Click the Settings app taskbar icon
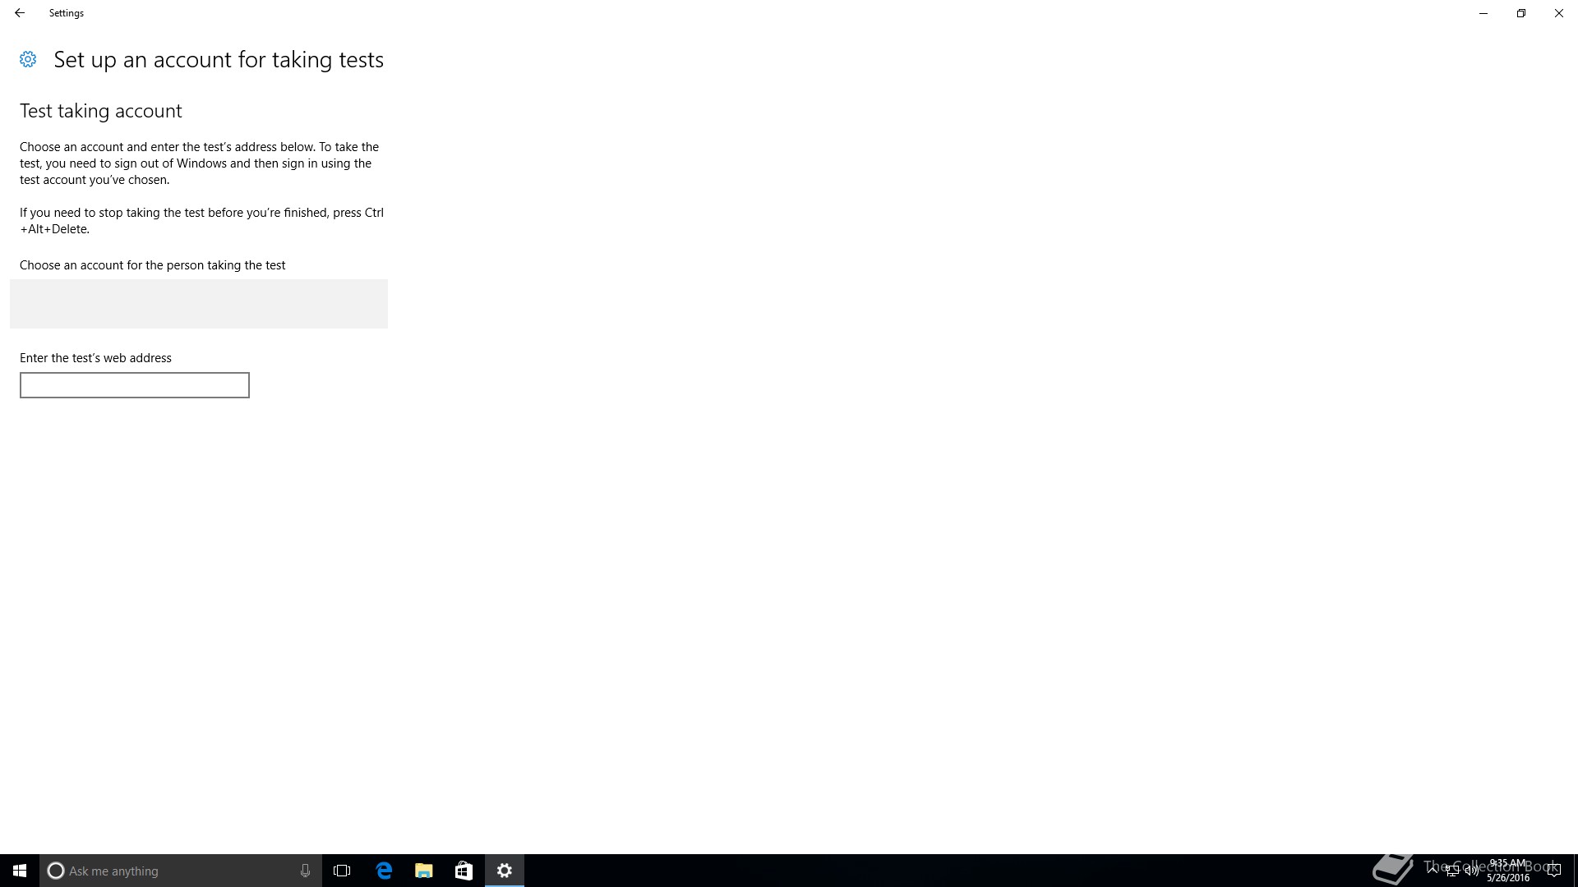Image resolution: width=1578 pixels, height=887 pixels. [505, 871]
